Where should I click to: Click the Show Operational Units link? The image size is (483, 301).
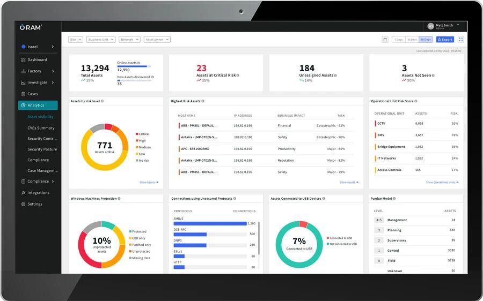pyautogui.click(x=442, y=182)
